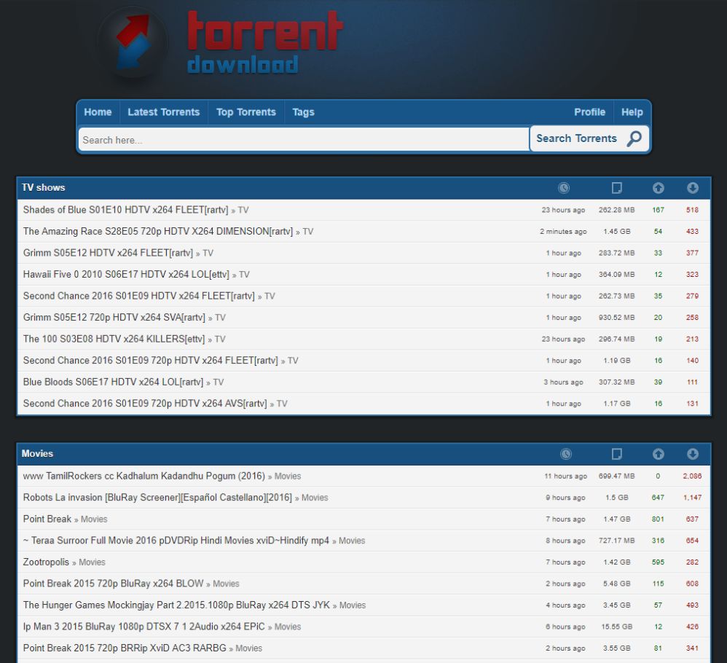Image resolution: width=727 pixels, height=663 pixels.
Task: Sort TV shows with the leechers down-arrow icon
Action: tap(691, 188)
